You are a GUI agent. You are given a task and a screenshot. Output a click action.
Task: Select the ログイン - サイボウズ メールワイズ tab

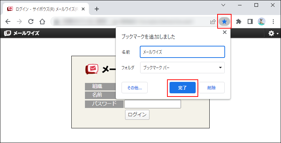(46, 9)
